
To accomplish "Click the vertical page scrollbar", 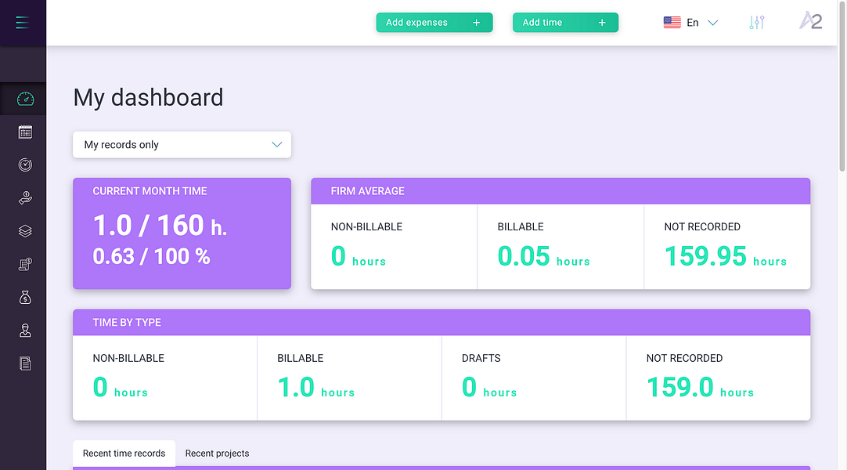I will tap(842, 86).
